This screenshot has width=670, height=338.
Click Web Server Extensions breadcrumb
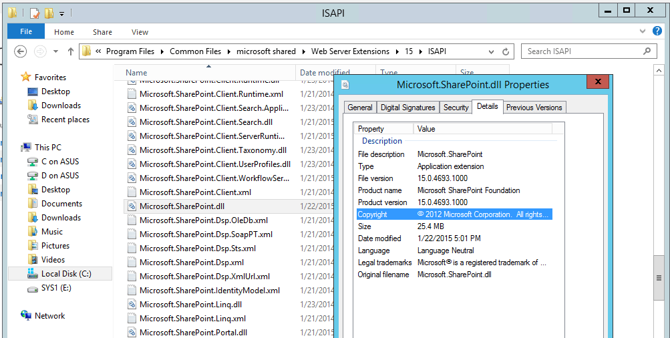(351, 51)
